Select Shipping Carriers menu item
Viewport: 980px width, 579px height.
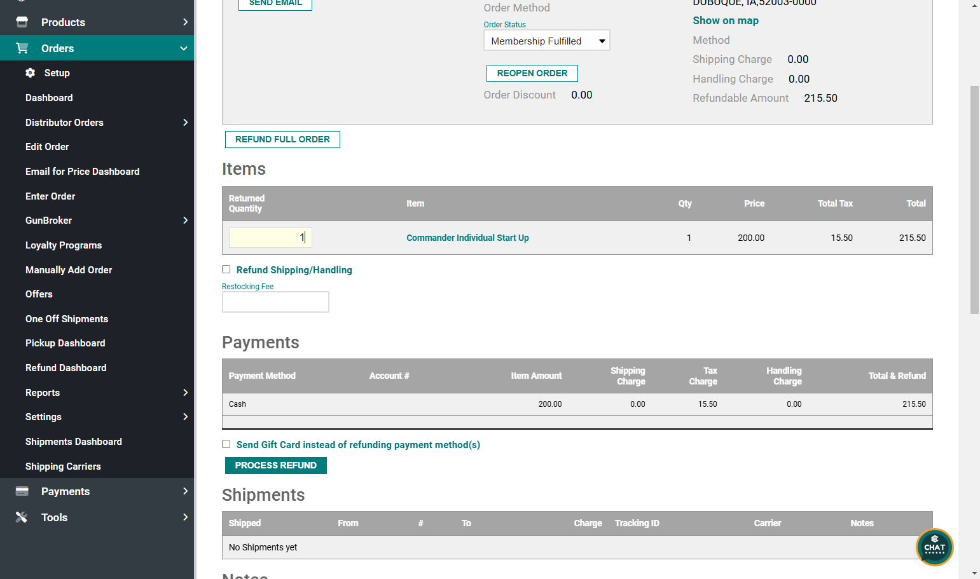coord(63,467)
